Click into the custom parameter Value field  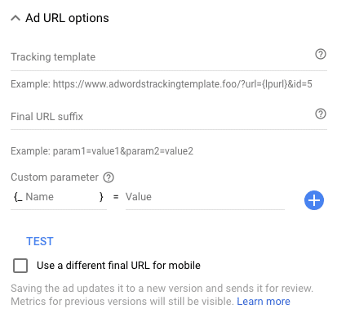click(x=205, y=197)
